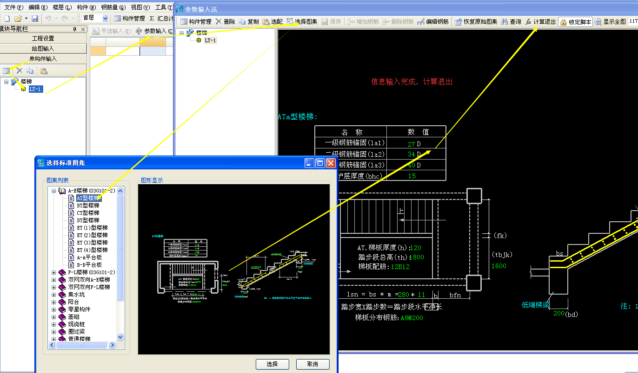Pin the 模块导航栏 panel
Image resolution: width=638 pixels, height=373 pixels.
point(75,29)
